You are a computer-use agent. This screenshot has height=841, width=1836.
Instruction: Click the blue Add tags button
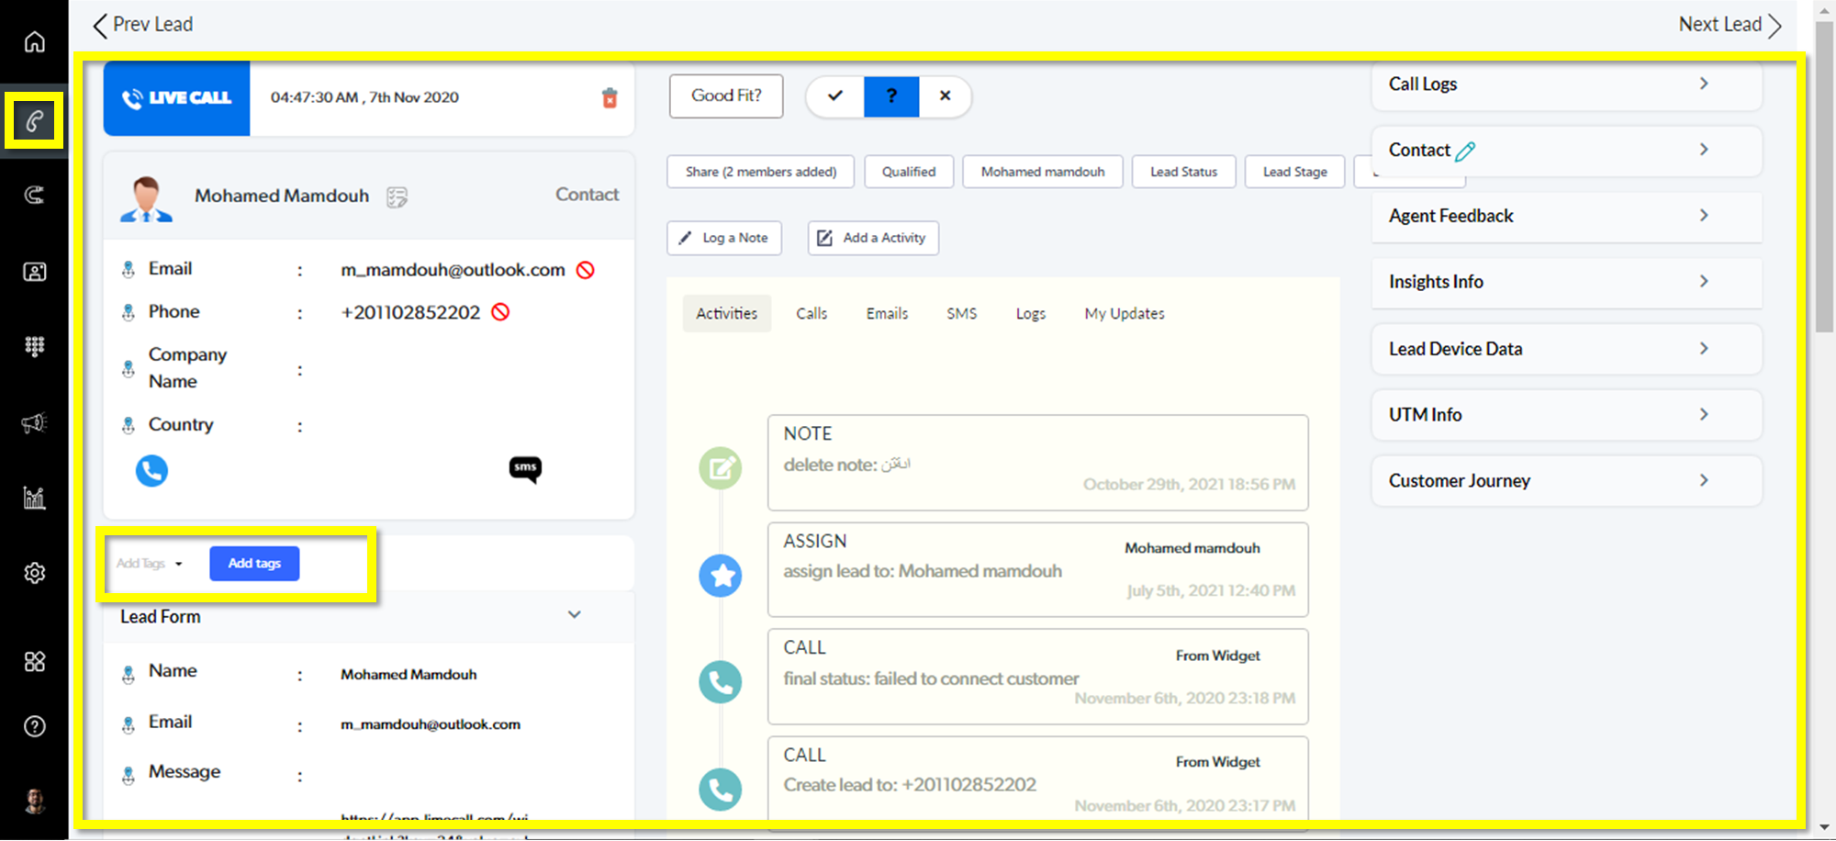click(254, 564)
